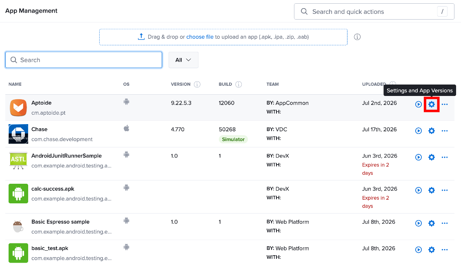The width and height of the screenshot is (461, 265).
Task: Start test for Basic Espresso sample
Action: pyautogui.click(x=419, y=223)
